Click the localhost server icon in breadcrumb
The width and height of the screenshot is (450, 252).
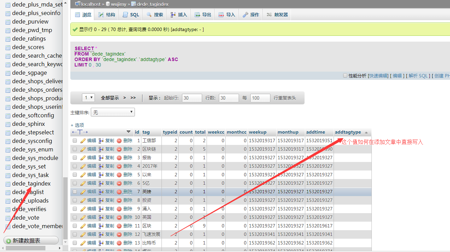[x=78, y=4]
